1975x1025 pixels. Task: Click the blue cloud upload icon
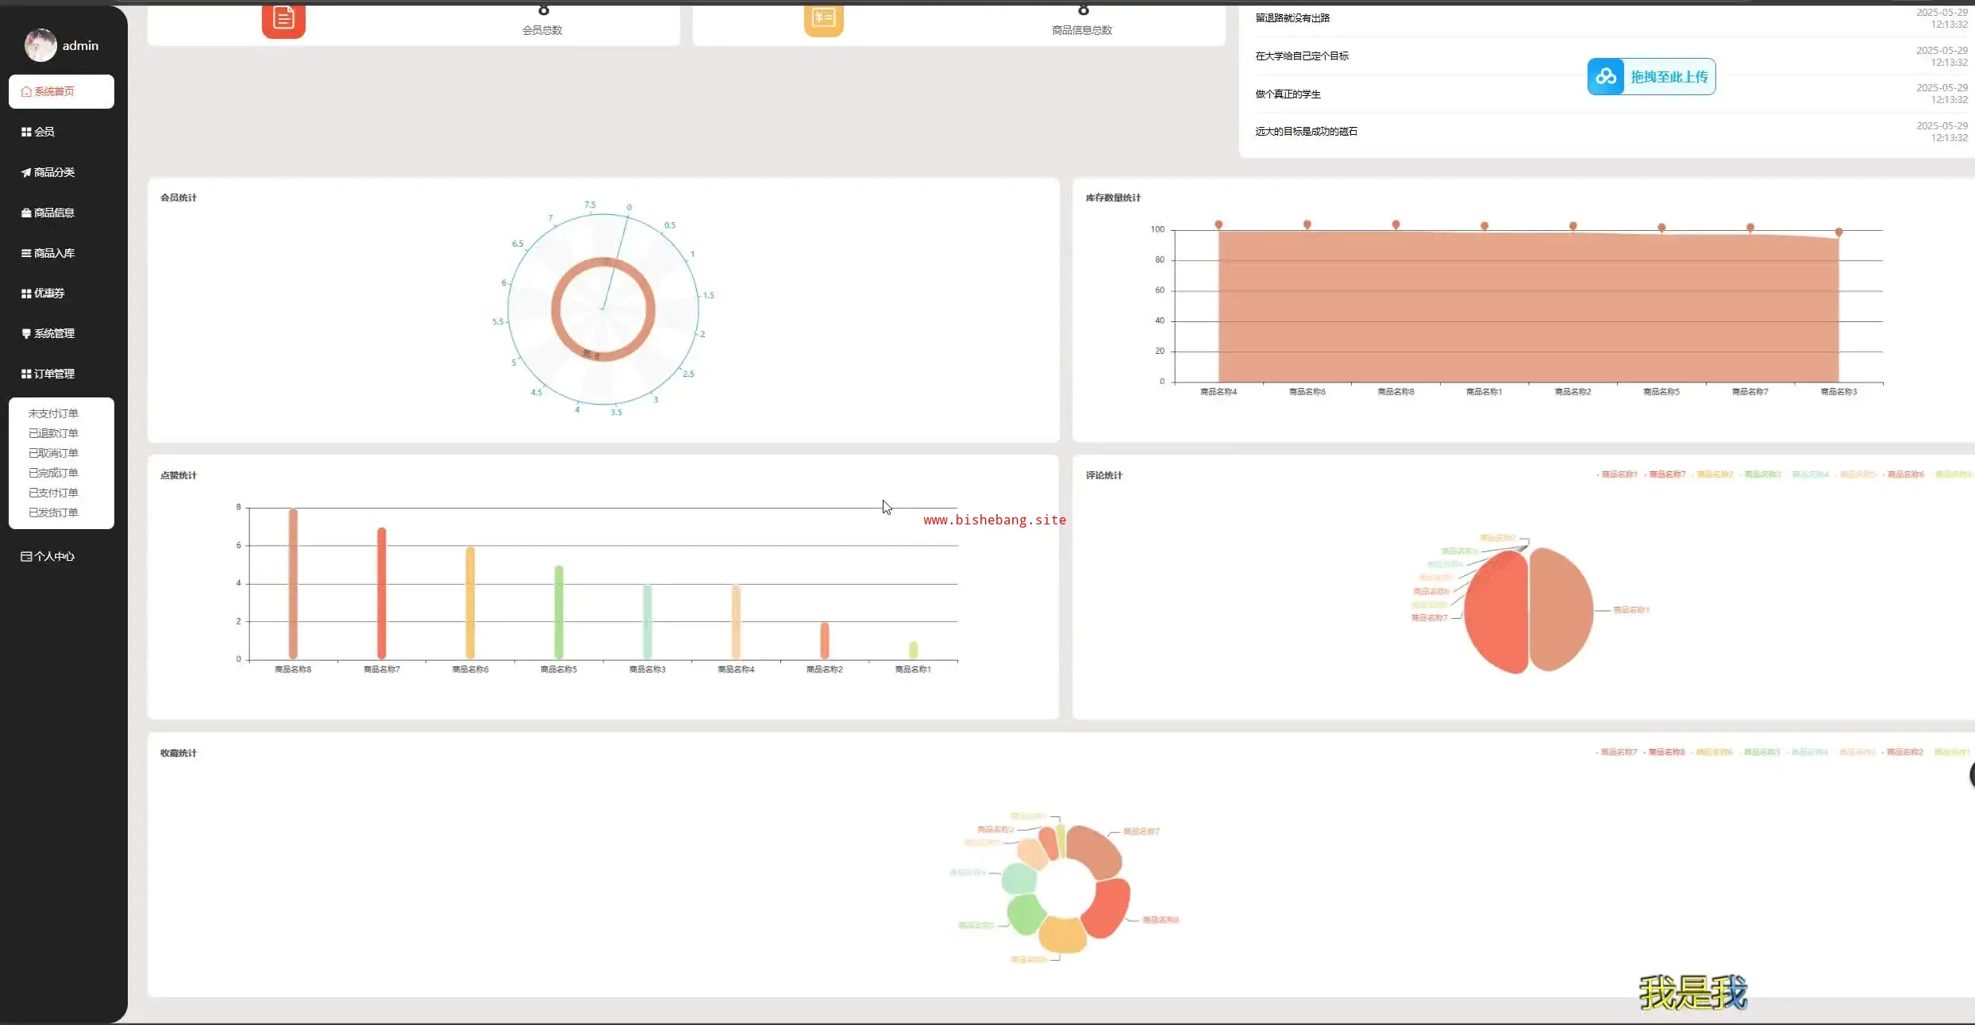tap(1606, 76)
